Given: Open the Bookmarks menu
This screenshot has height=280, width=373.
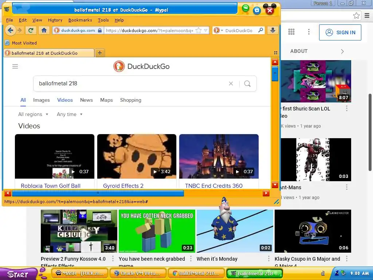Looking at the screenshot, I should (80, 20).
